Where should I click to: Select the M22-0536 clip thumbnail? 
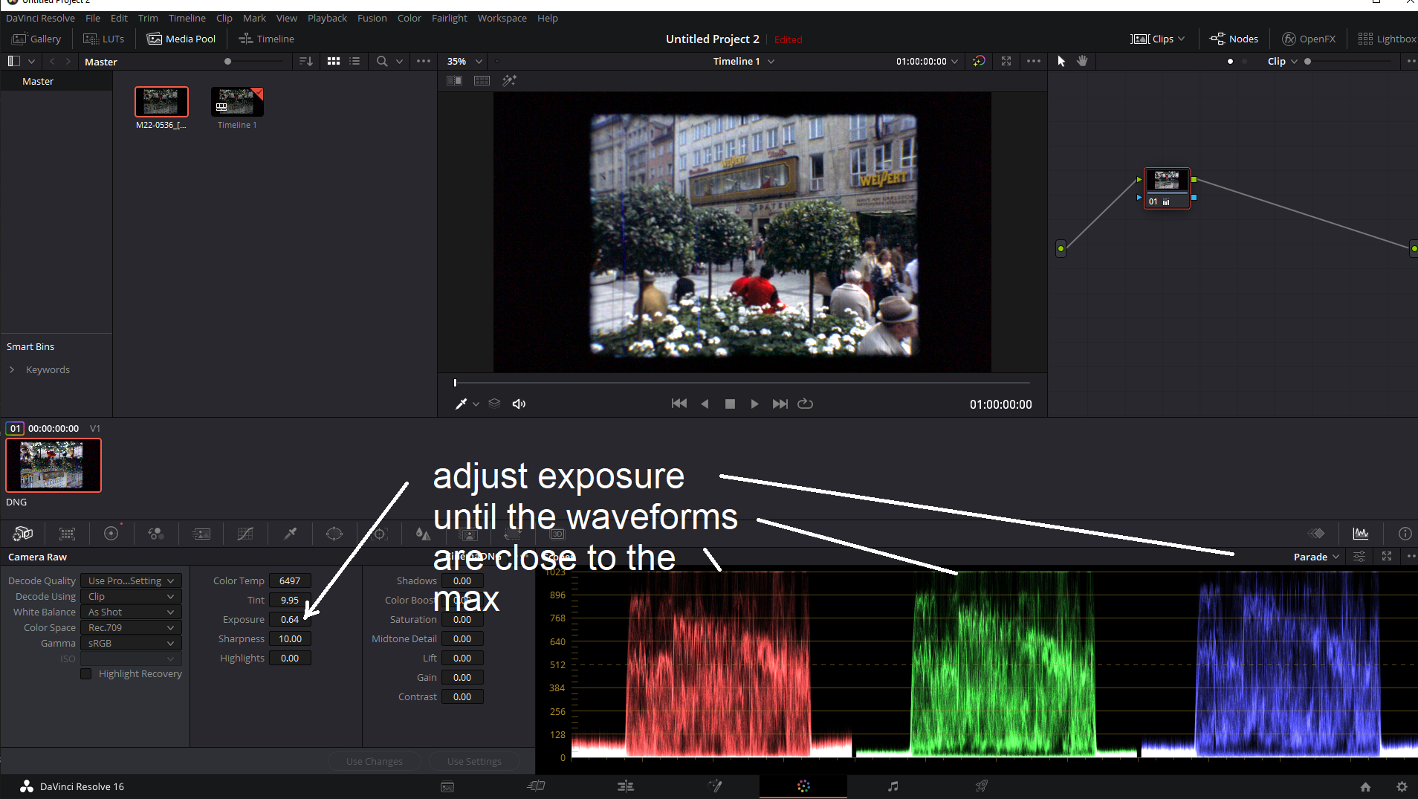pyautogui.click(x=161, y=101)
